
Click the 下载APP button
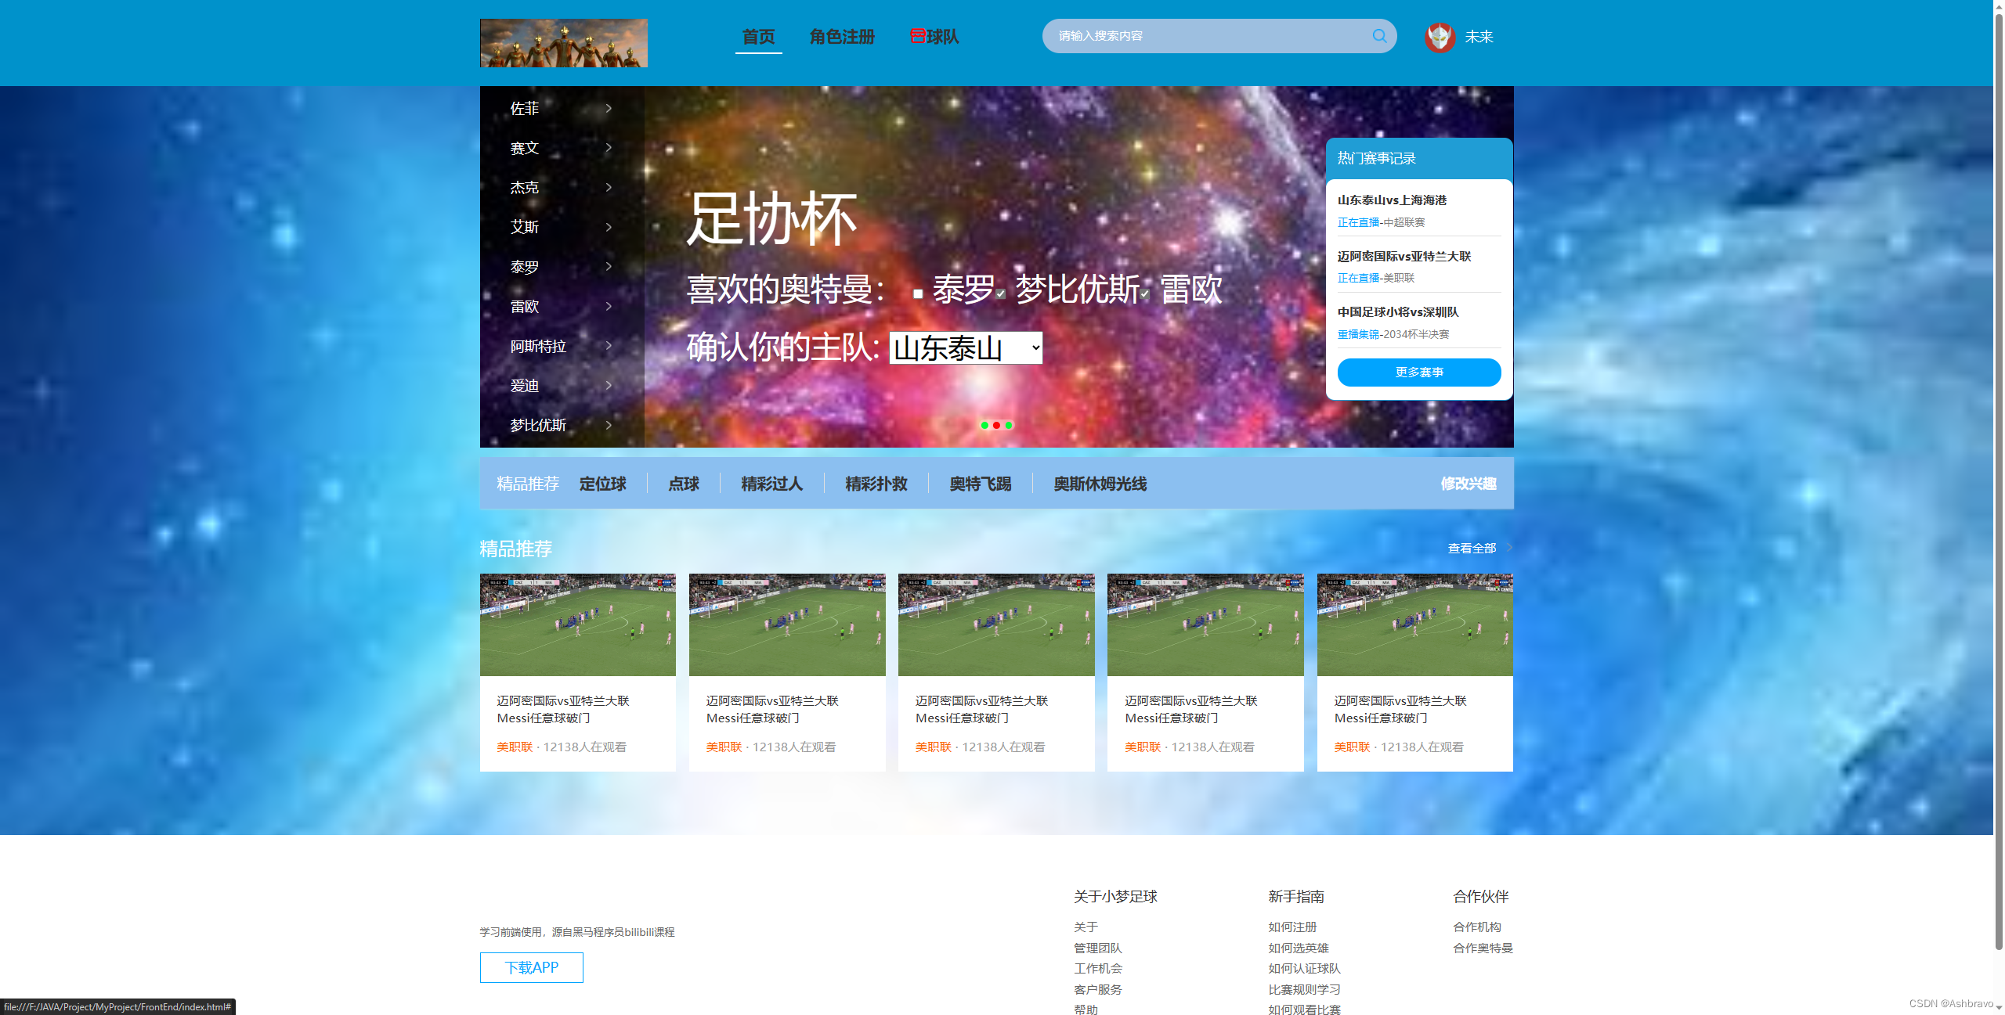pyautogui.click(x=532, y=967)
